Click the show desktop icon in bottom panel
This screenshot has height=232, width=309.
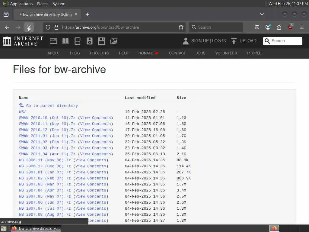click(x=4, y=228)
